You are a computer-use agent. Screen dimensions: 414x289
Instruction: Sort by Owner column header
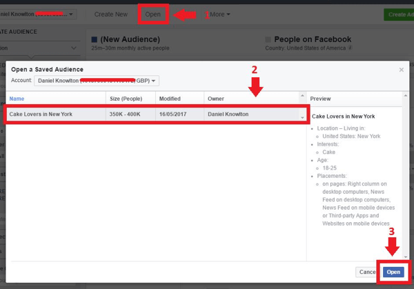[216, 99]
